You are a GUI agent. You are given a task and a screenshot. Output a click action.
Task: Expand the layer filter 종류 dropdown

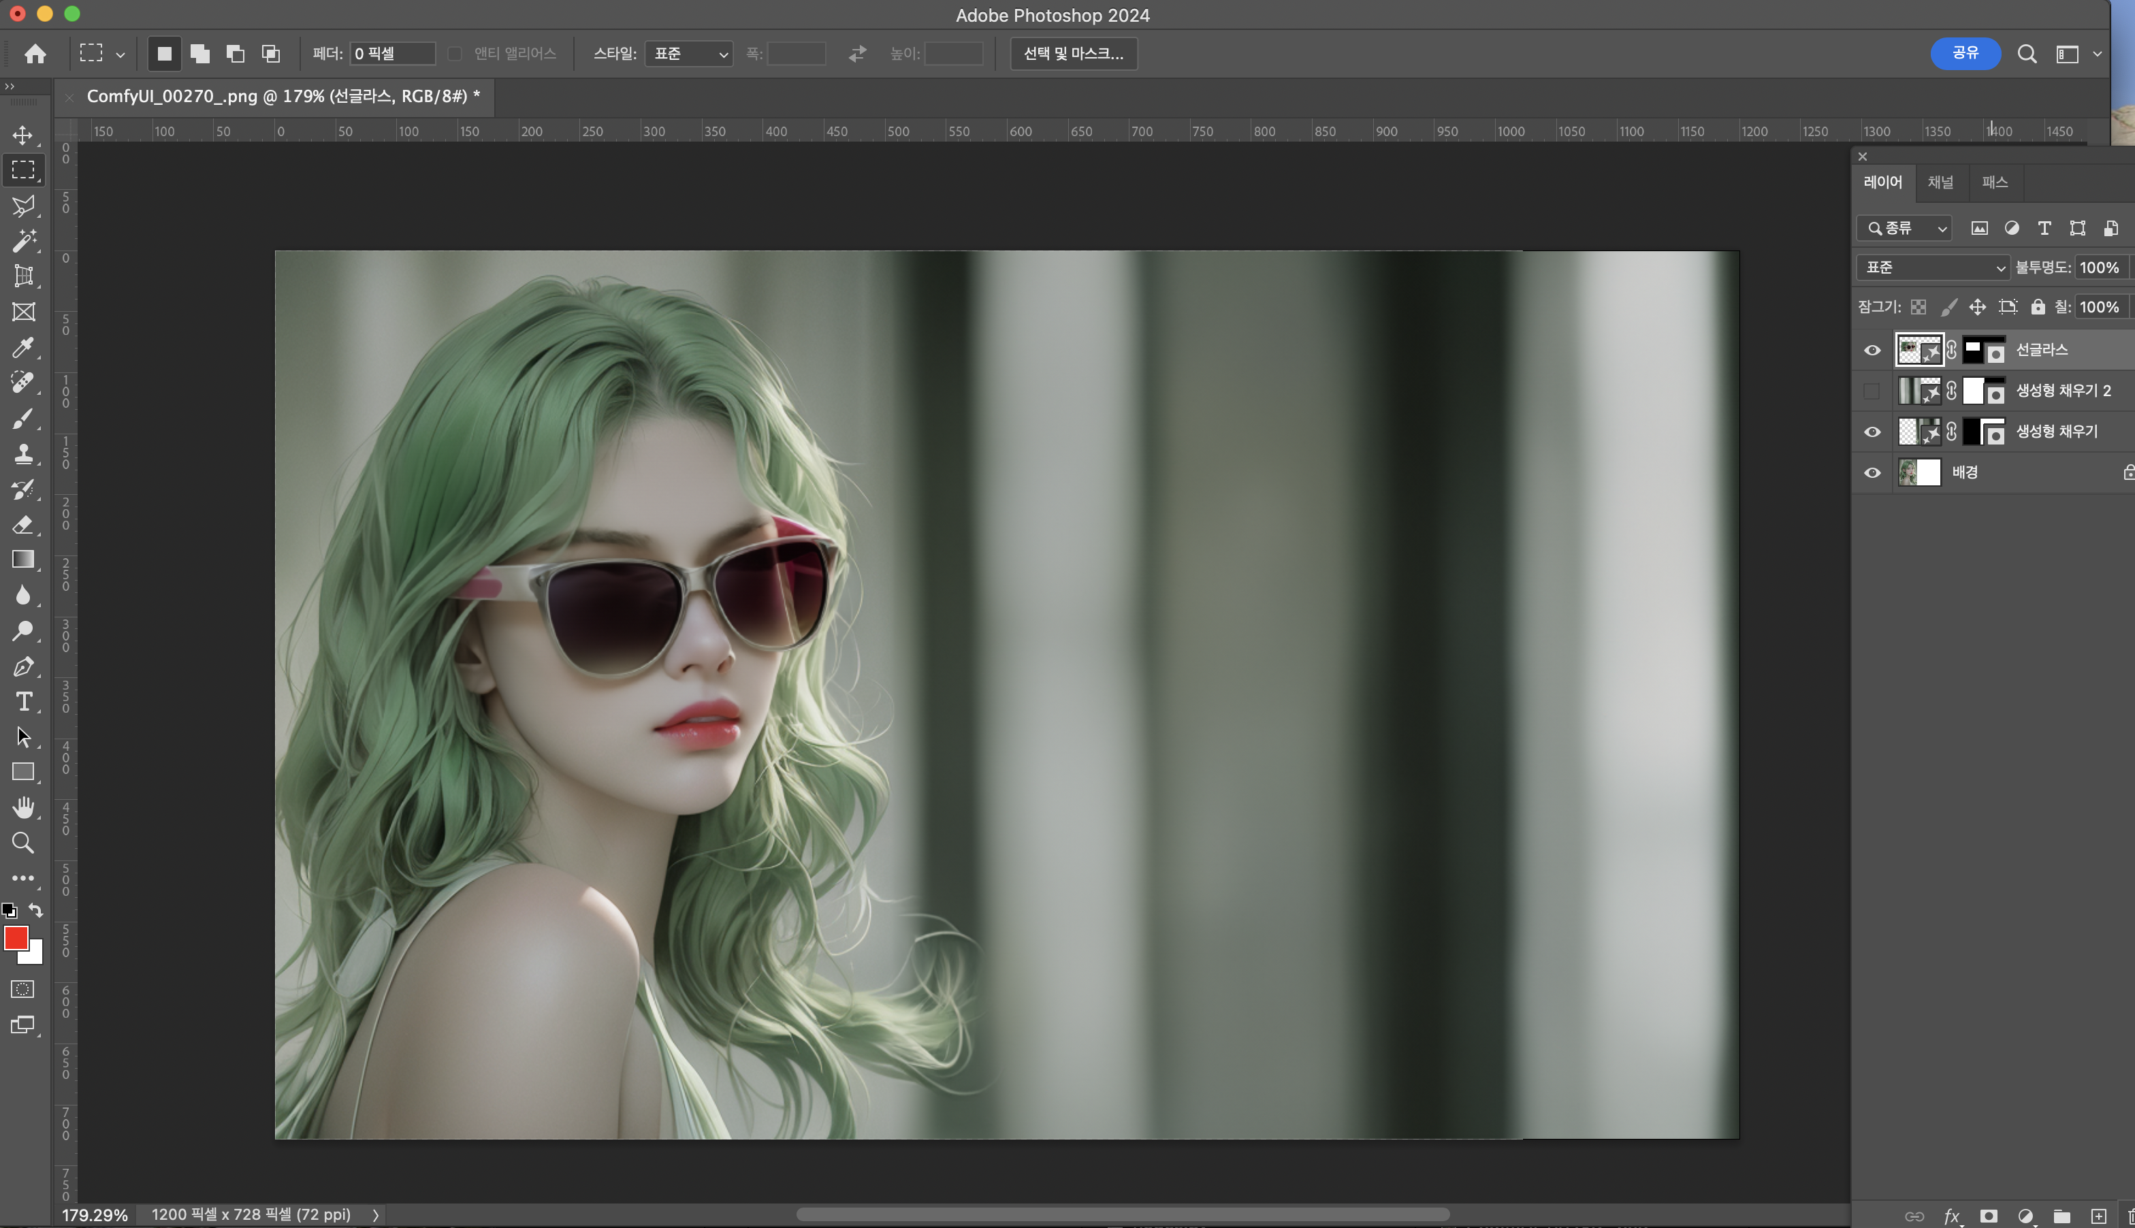pos(1906,229)
